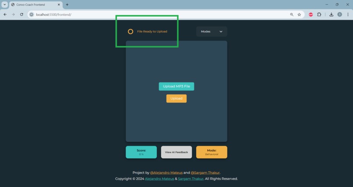
Task: Bookmark this page with the star
Action: pos(299,14)
